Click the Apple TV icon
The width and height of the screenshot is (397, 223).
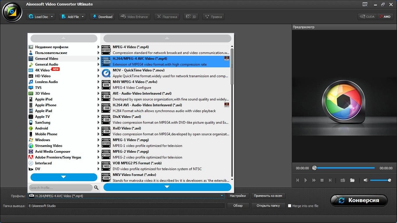[31, 117]
